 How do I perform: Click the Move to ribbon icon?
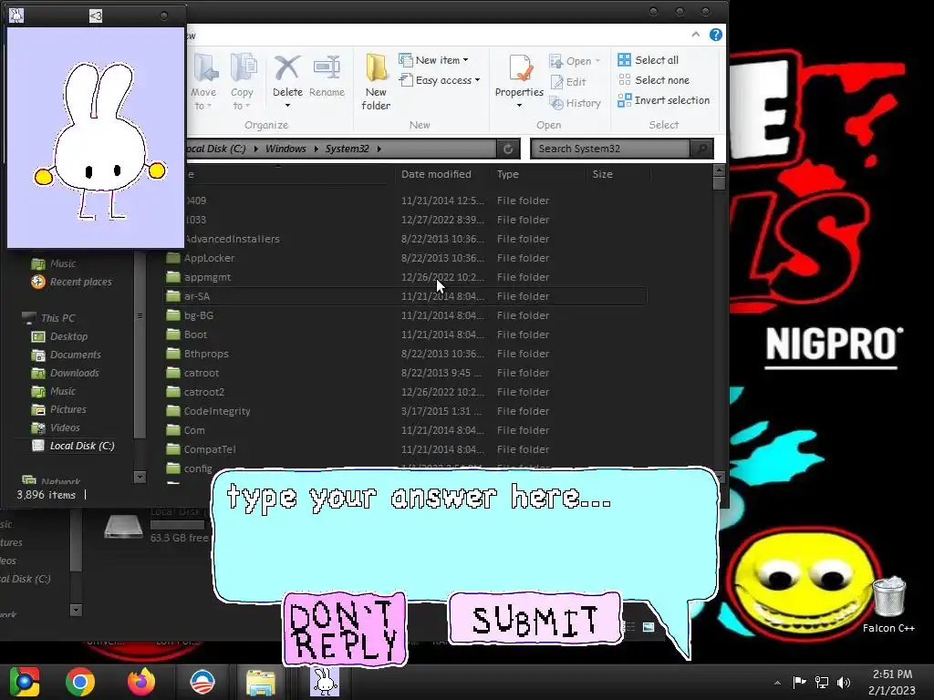coord(203,81)
